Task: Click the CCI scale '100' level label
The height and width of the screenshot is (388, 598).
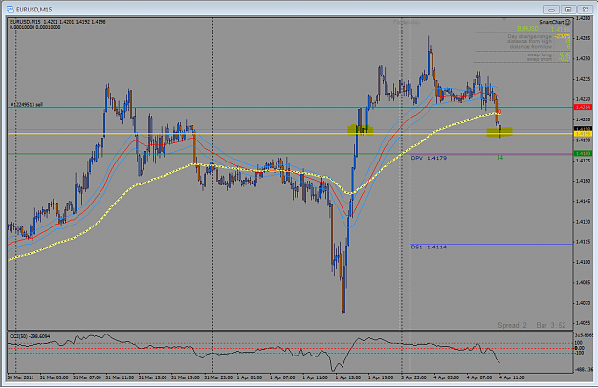Action: [579, 343]
